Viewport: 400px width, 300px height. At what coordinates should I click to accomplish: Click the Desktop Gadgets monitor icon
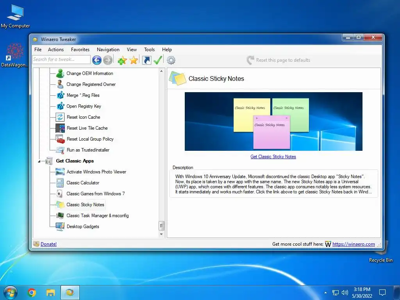[x=60, y=227]
